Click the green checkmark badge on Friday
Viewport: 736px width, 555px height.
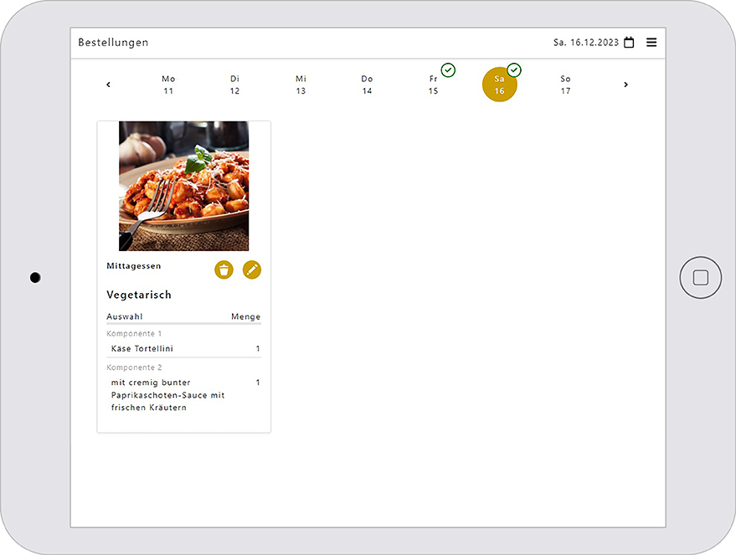[x=448, y=70]
